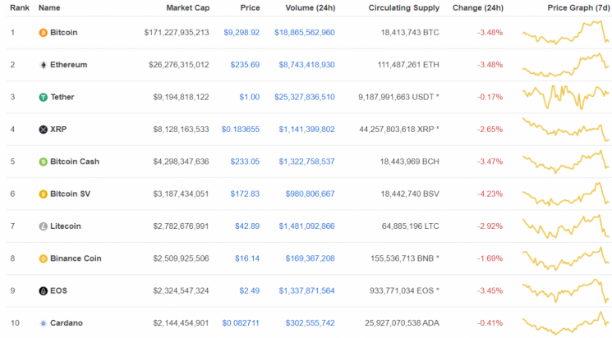Click Bitcoin SV price $172.83
This screenshot has width=612, height=338.
coord(245,194)
